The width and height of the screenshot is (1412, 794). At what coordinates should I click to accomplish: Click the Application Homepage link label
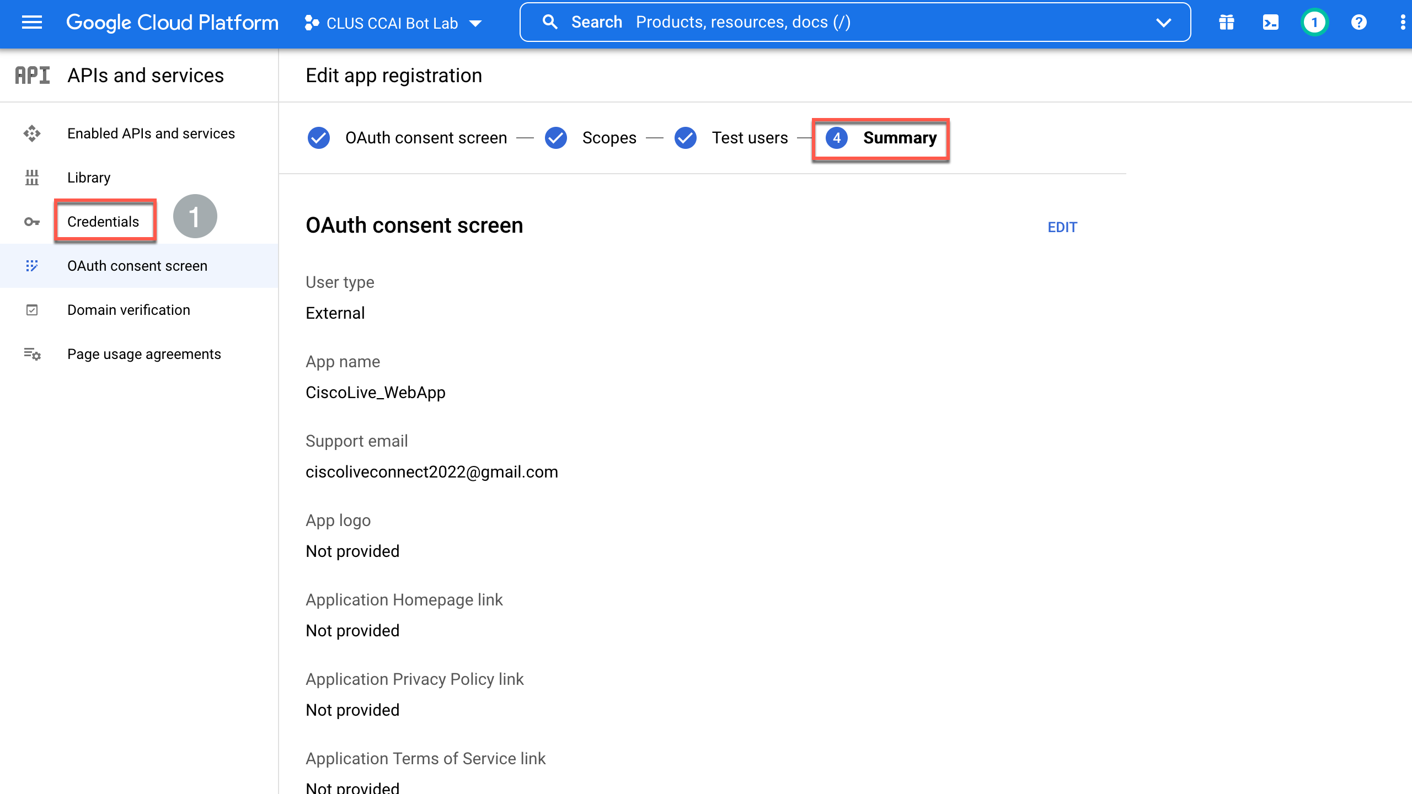click(404, 600)
